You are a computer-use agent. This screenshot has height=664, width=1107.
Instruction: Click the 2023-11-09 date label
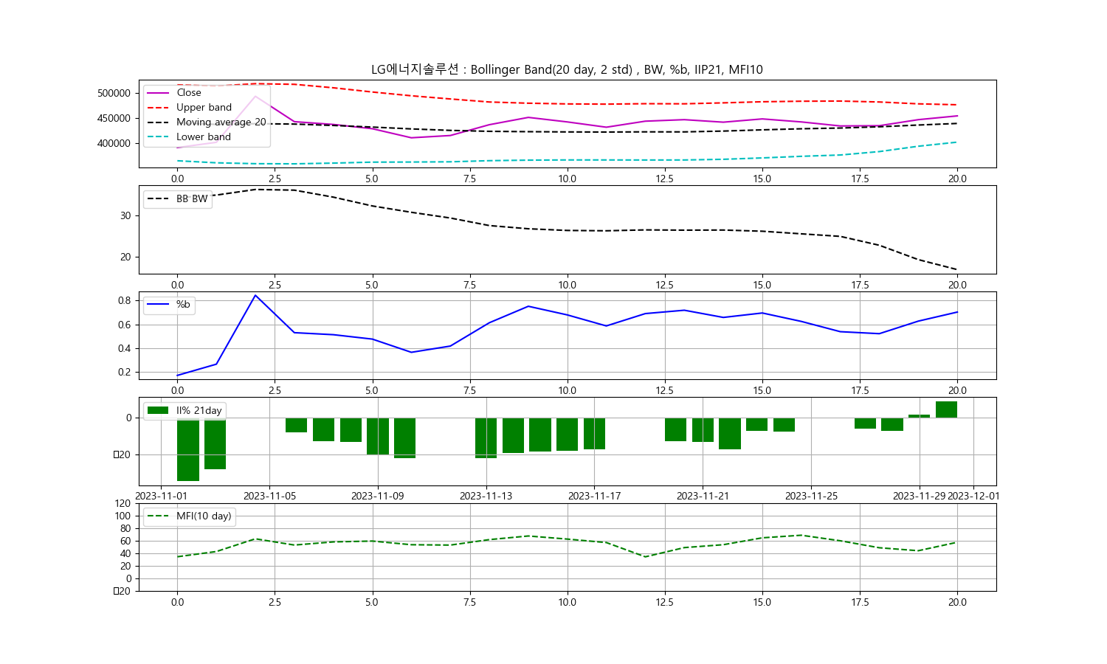coord(378,496)
